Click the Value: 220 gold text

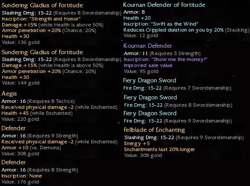coord(20,119)
